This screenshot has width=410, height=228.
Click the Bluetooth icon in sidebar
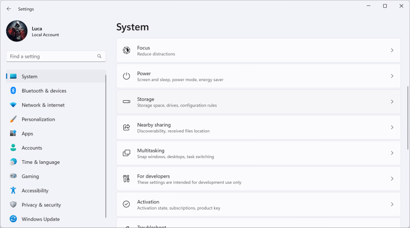13,91
